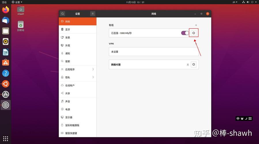Screen dimensions: 259x144
Task: Open 外观 appearance settings
Action: (x=77, y=46)
